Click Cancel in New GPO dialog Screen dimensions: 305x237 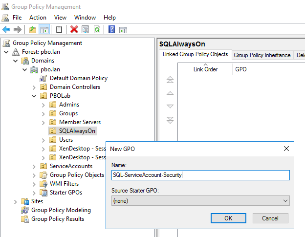coord(270,218)
